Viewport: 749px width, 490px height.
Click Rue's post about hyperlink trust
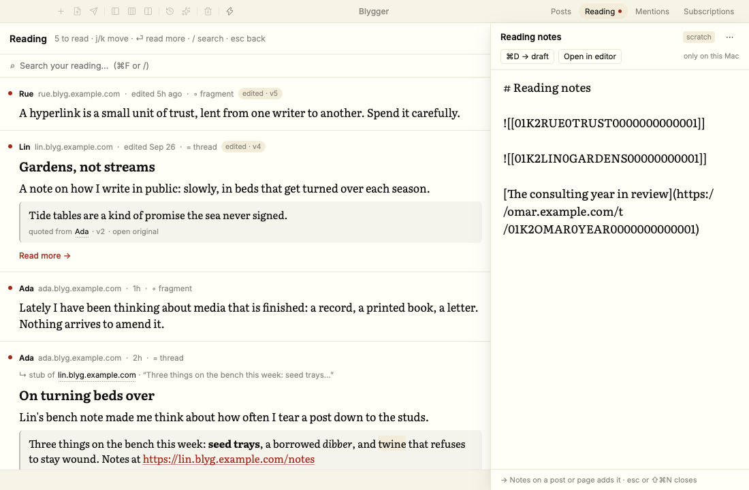click(x=239, y=113)
